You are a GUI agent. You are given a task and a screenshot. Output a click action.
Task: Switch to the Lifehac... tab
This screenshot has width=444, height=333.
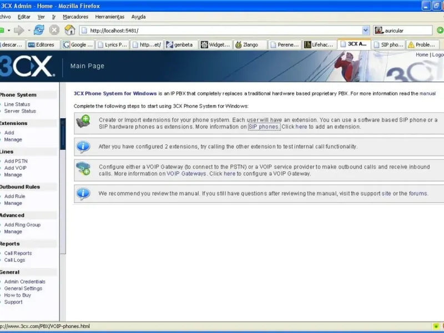point(320,45)
